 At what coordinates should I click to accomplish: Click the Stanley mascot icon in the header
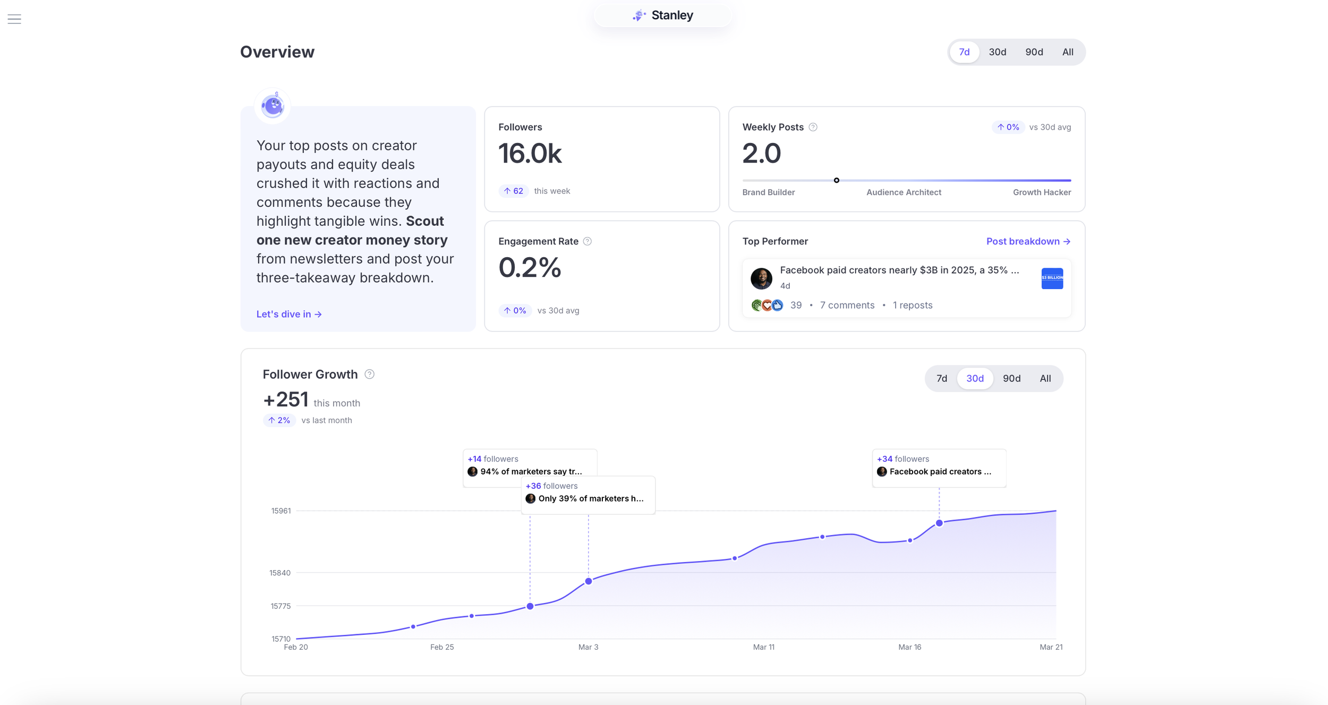click(x=639, y=15)
